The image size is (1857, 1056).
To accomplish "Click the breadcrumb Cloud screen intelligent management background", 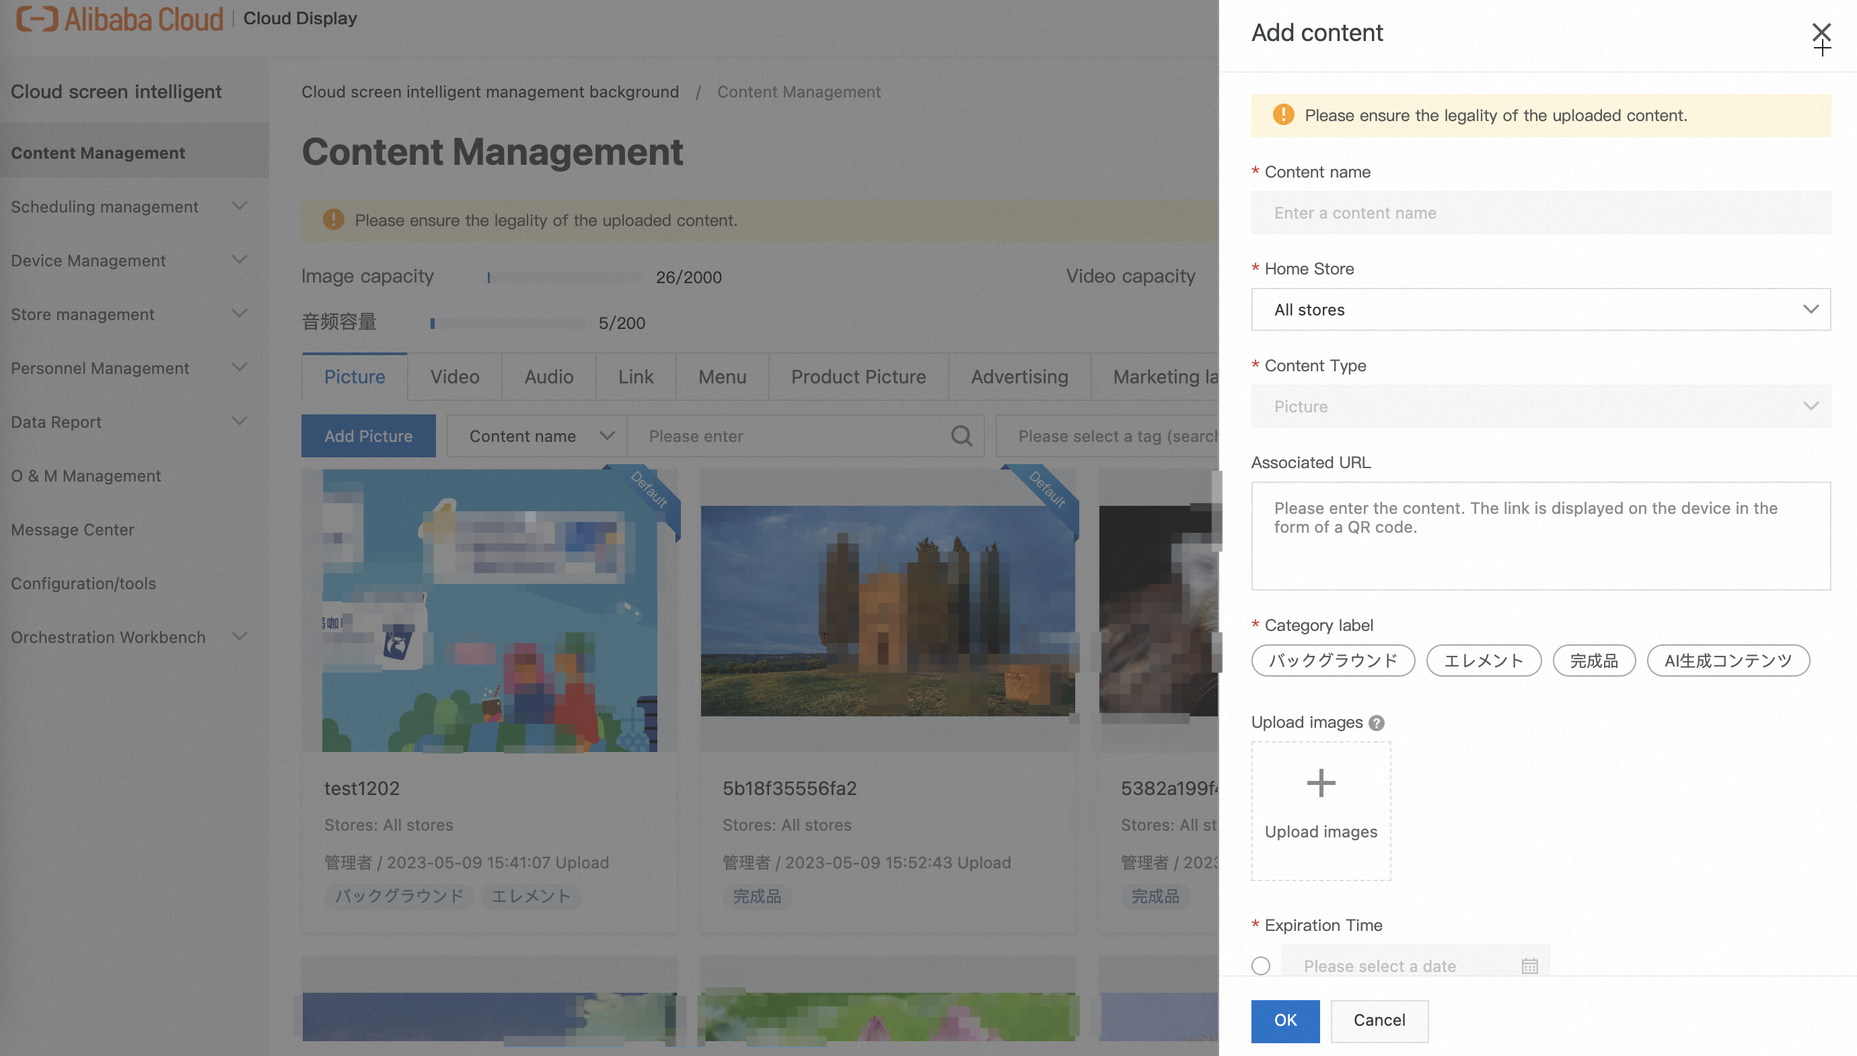I will click(x=490, y=92).
